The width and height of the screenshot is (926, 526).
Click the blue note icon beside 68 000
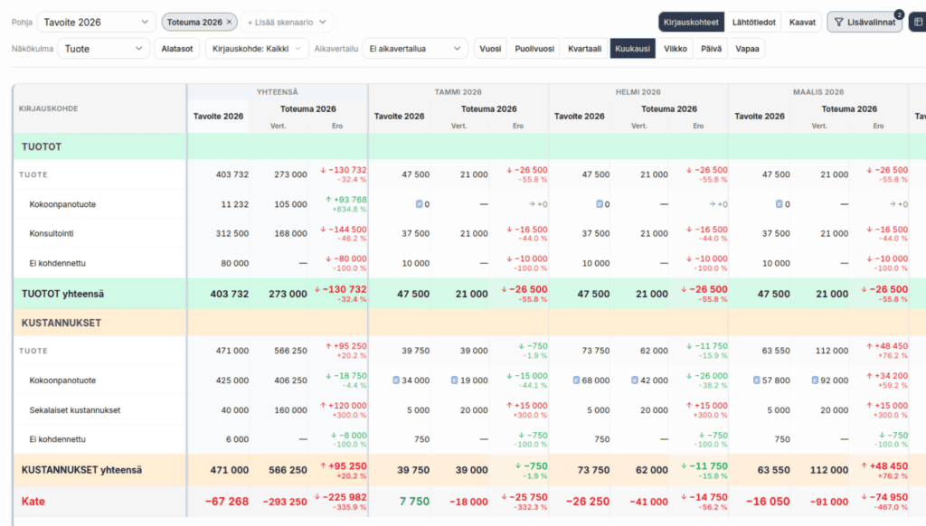coord(576,380)
